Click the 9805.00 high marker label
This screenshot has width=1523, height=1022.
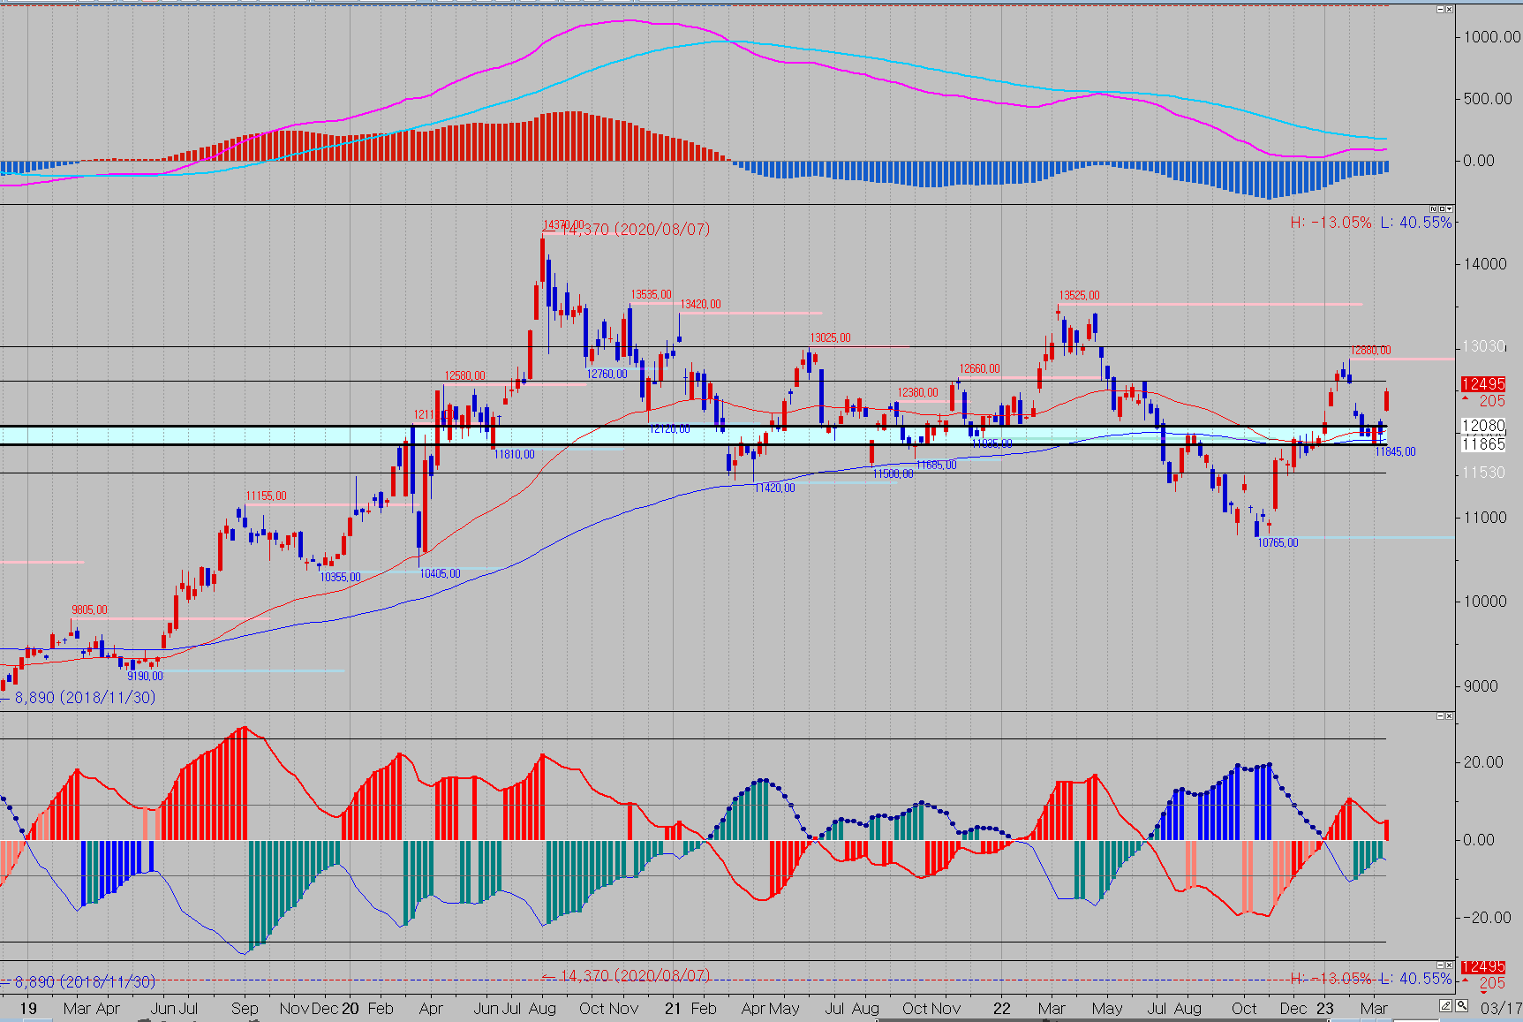click(89, 610)
